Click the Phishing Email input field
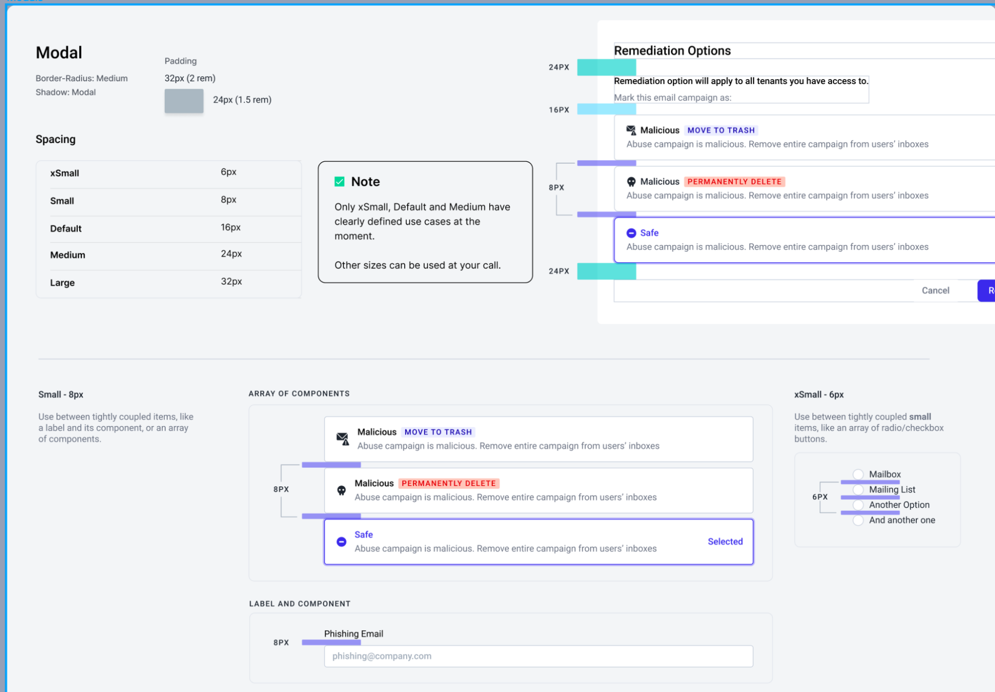This screenshot has height=692, width=995. pyautogui.click(x=539, y=656)
